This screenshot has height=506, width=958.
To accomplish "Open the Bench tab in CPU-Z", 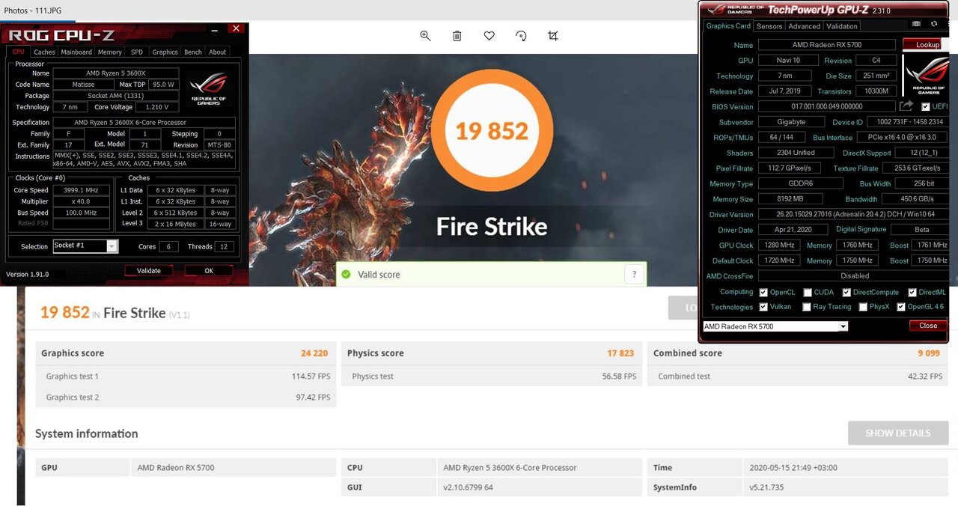I will point(193,52).
